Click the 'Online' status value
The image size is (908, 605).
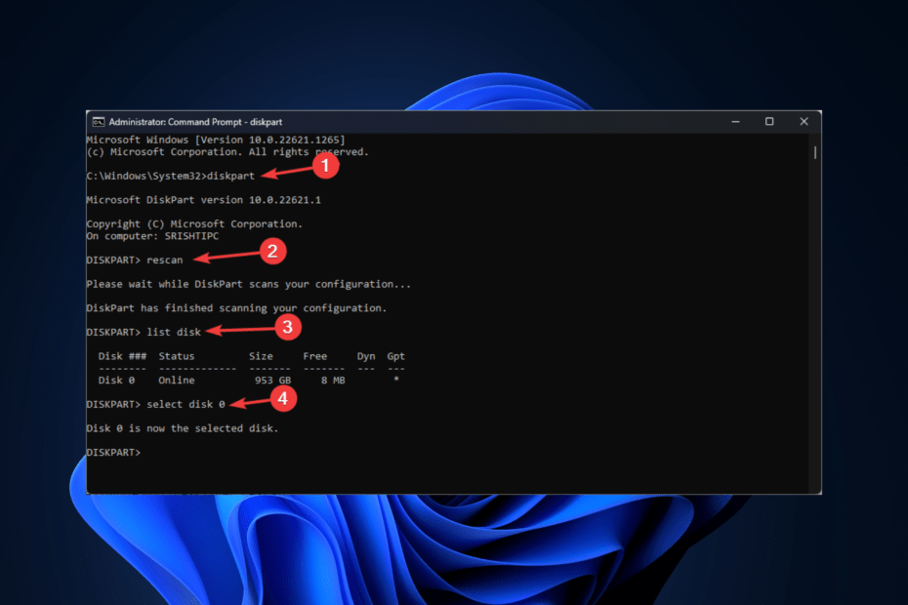click(177, 381)
